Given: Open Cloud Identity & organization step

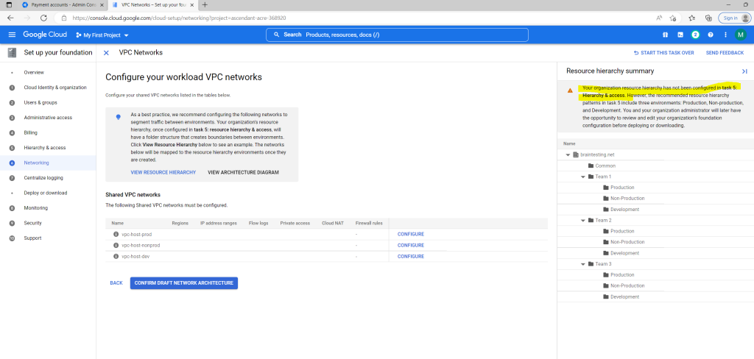Looking at the screenshot, I should point(55,88).
